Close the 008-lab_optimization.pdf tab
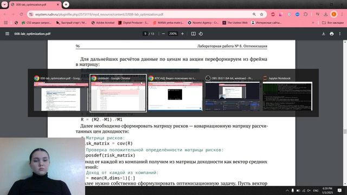 click(58, 4)
